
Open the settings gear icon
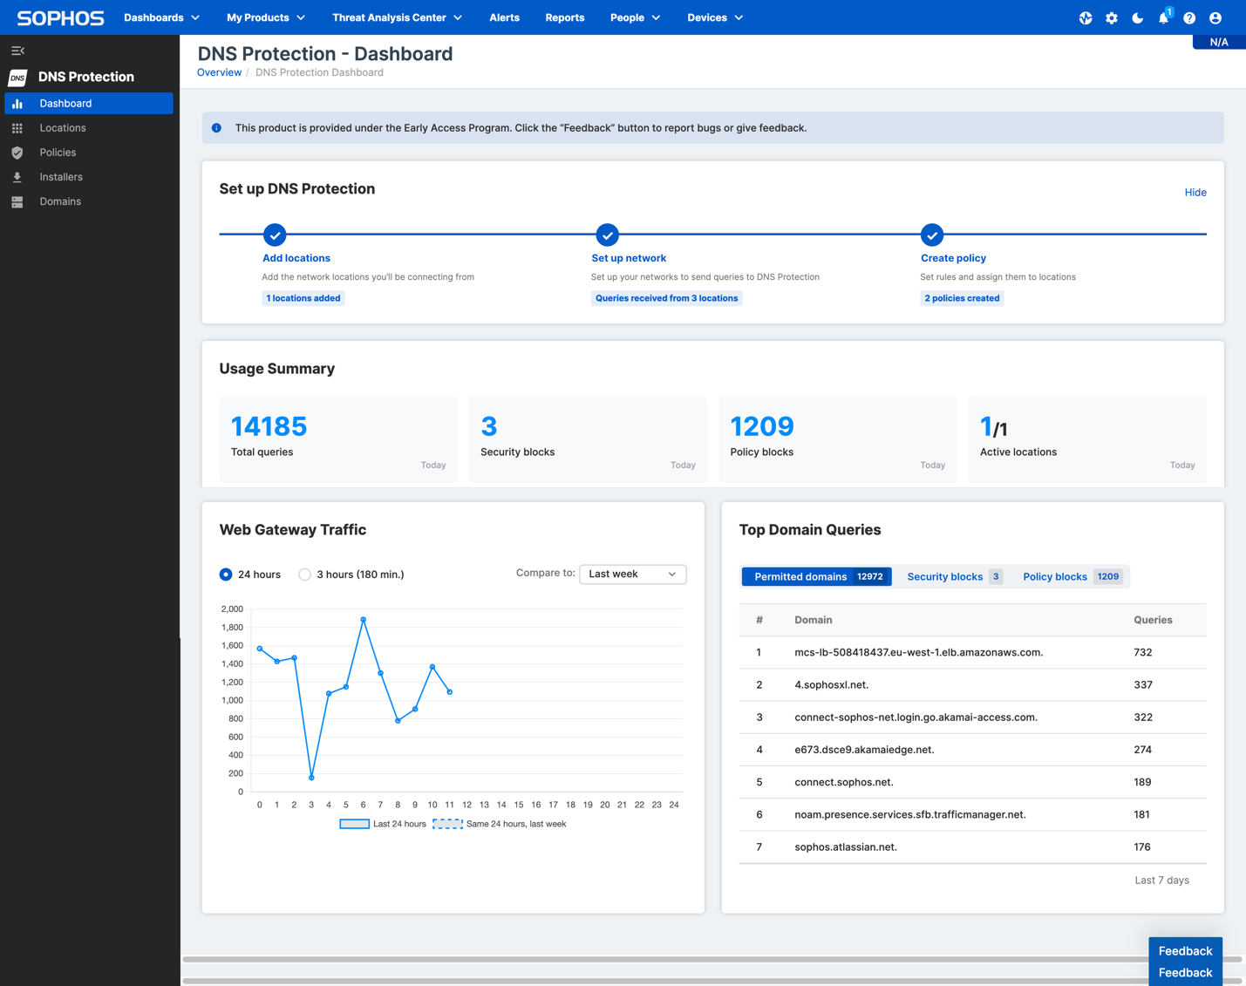[x=1112, y=18]
